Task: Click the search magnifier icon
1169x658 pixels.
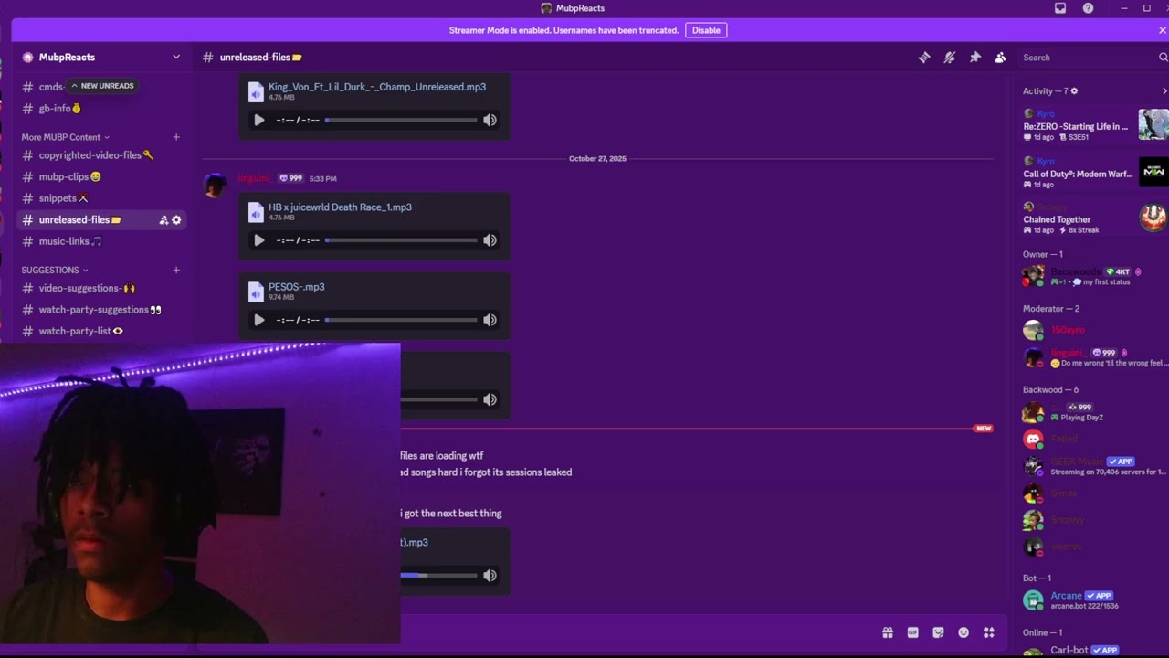Action: click(1163, 58)
